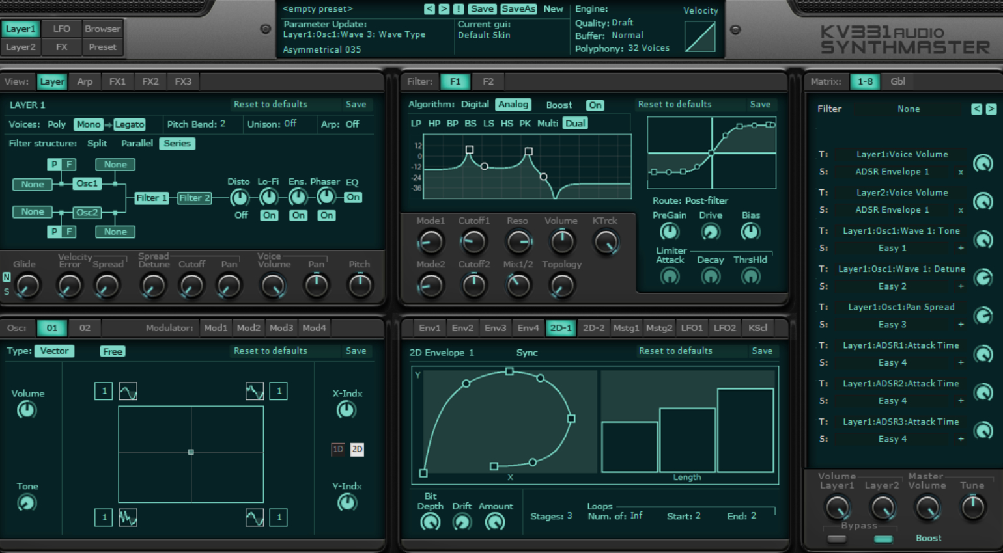1003x553 pixels.
Task: Click the Cutoff1 filter knob
Action: click(473, 242)
